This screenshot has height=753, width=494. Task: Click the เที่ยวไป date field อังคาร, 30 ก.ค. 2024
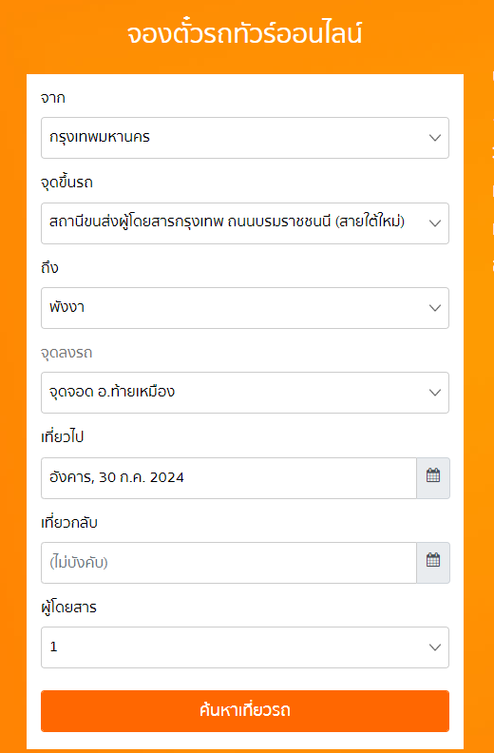point(229,478)
